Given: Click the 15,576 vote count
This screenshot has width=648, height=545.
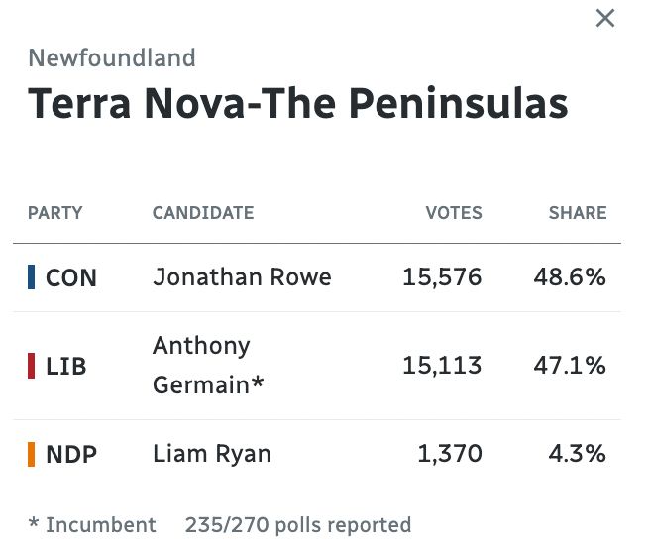Looking at the screenshot, I should [442, 276].
